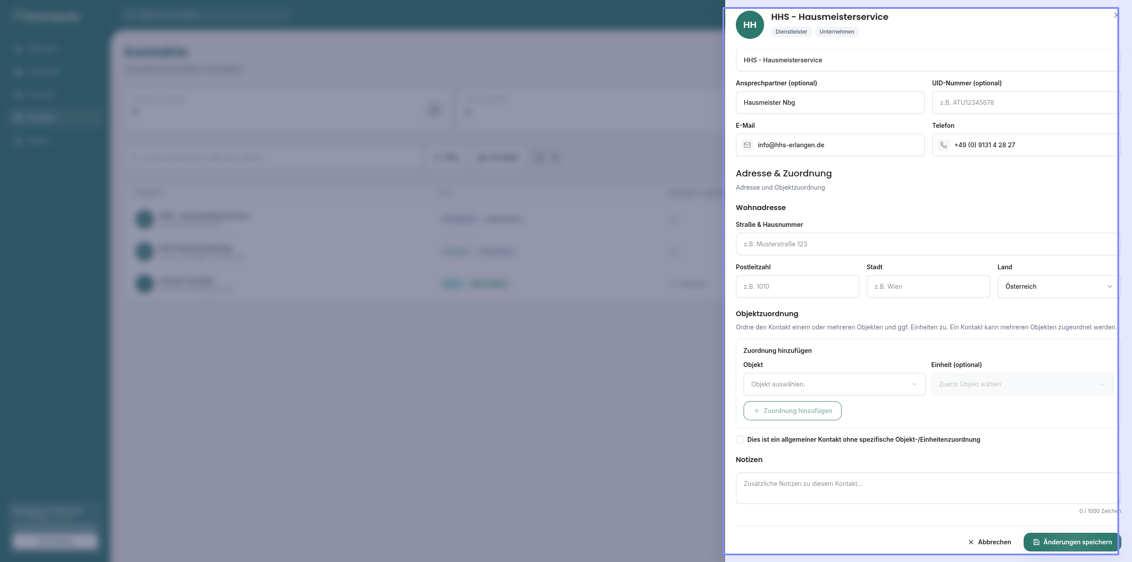Click the Postleitzahl input field
Screen dimensions: 1132x562
[797, 287]
